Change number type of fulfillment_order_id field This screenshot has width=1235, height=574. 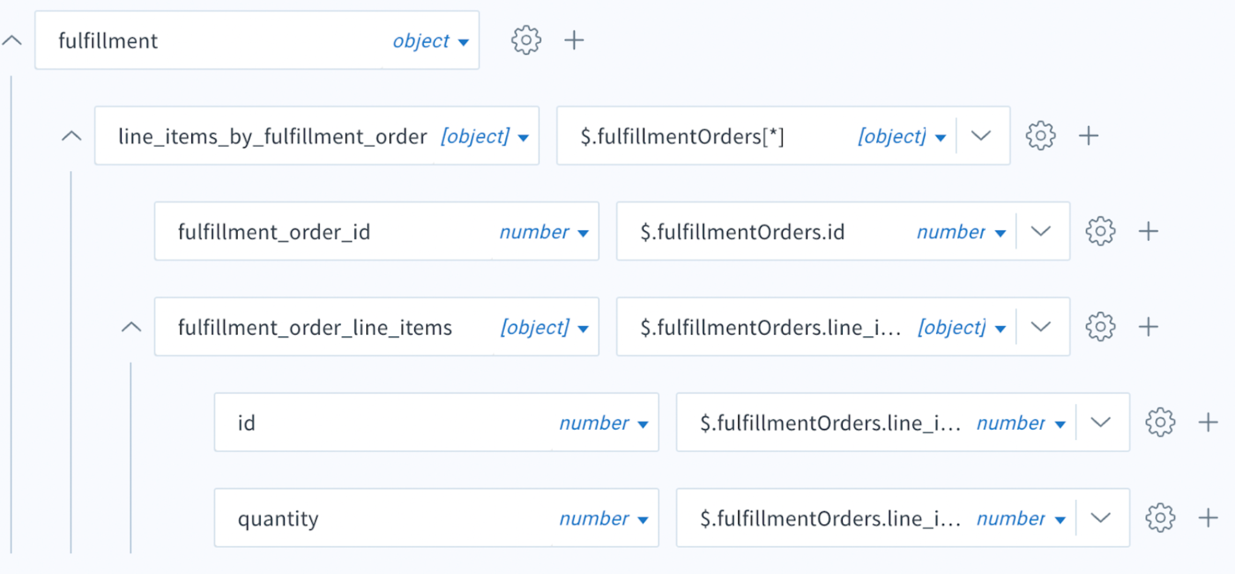click(x=544, y=232)
